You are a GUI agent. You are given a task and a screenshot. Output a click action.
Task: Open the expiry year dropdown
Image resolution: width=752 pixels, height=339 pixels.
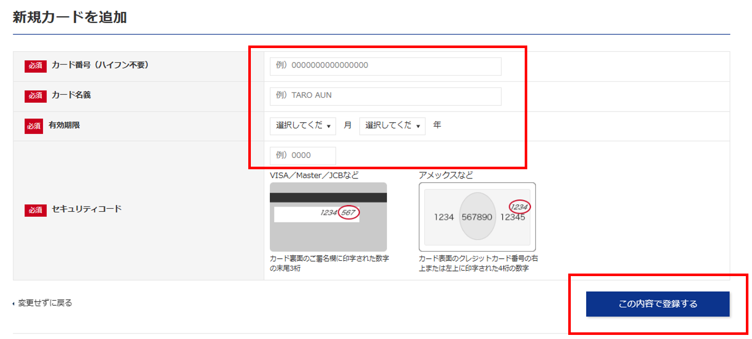[392, 126]
